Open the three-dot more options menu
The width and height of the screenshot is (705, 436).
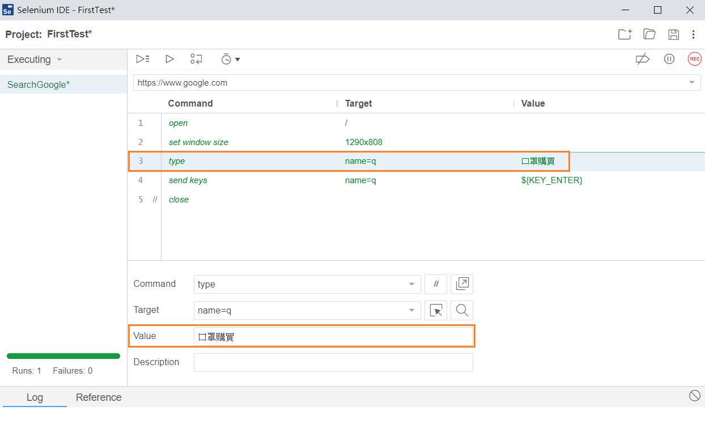coord(693,35)
